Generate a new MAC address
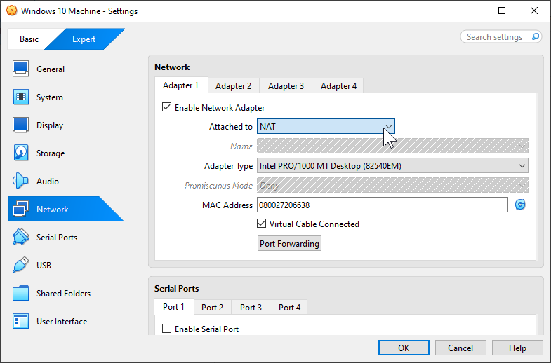Viewport: 551px width, 363px height. (520, 205)
